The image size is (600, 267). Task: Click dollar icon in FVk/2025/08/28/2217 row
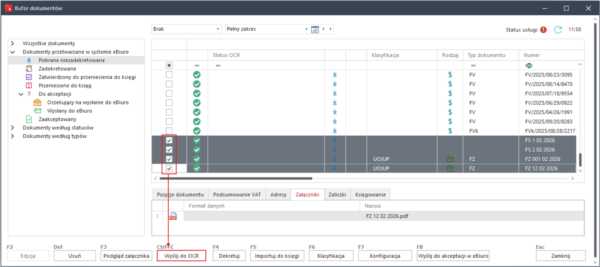pyautogui.click(x=450, y=131)
